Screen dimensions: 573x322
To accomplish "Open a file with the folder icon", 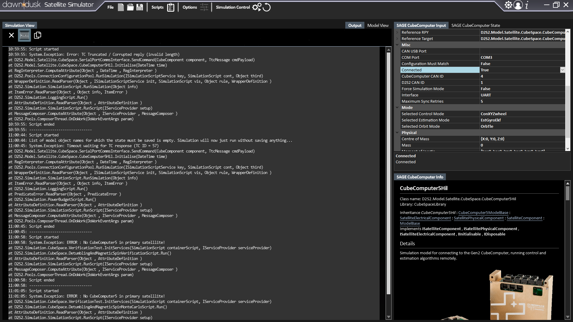I will coord(130,7).
